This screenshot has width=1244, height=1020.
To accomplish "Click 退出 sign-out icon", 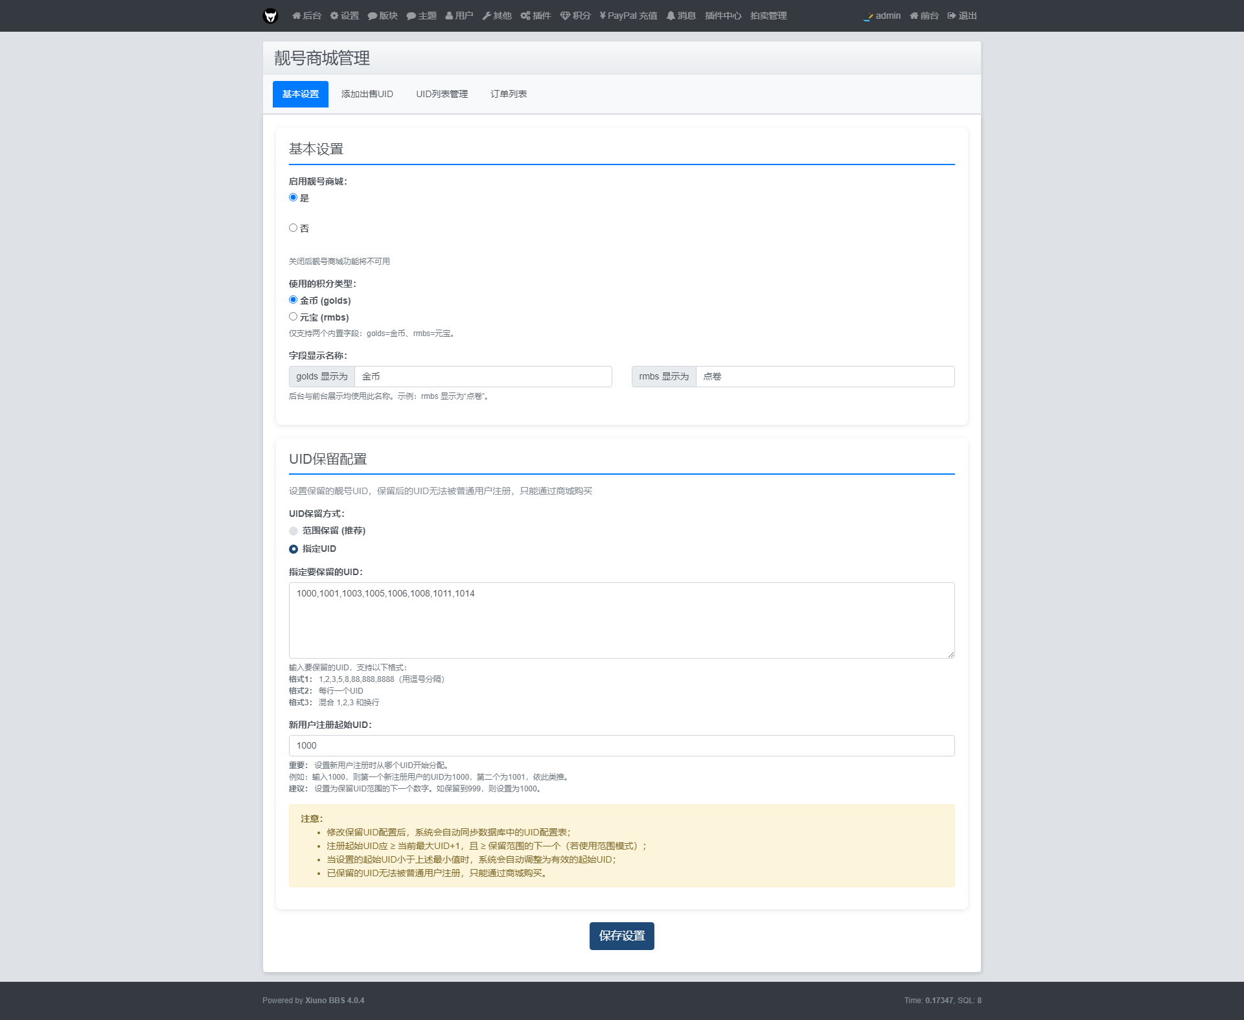I will tap(962, 16).
